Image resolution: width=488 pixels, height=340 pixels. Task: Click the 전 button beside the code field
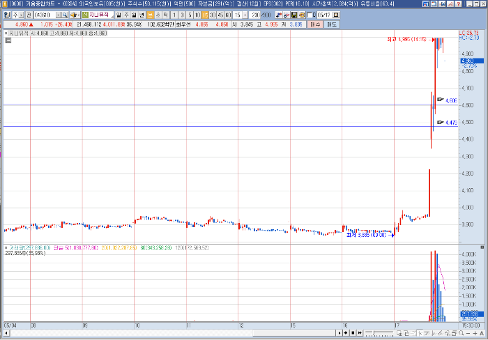click(29, 15)
